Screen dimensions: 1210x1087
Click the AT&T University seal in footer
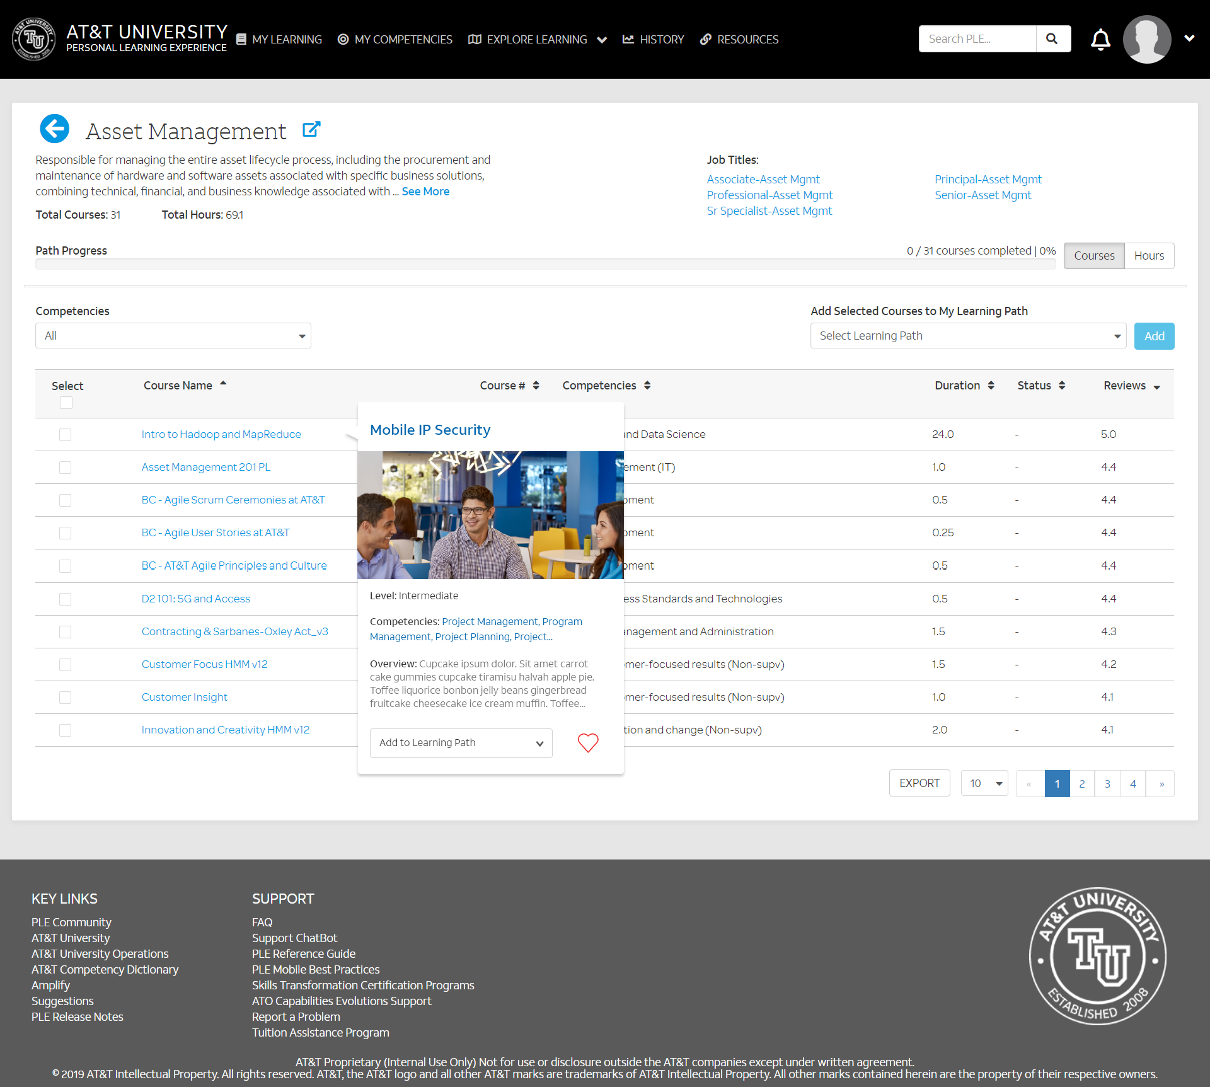[x=1097, y=956]
